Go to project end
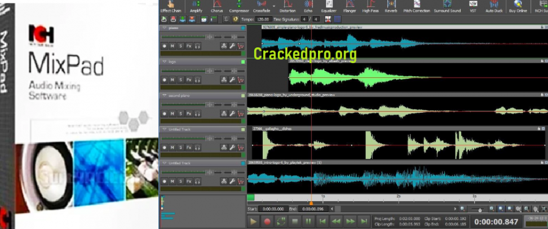Screen dimensions: 548x229 364,221
